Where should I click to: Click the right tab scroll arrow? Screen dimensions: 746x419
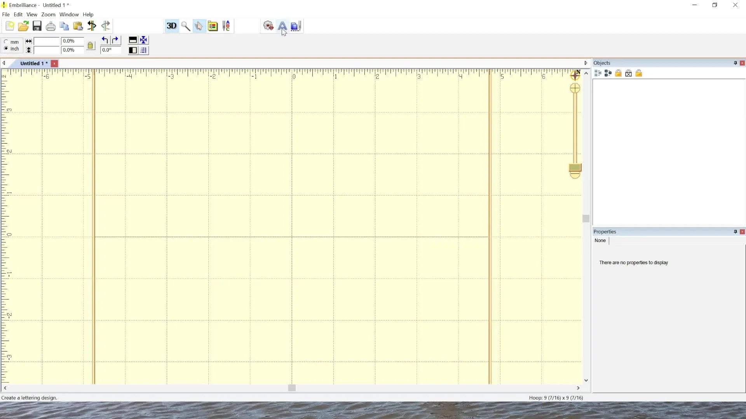click(x=586, y=63)
